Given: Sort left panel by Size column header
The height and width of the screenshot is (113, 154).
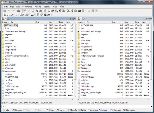Looking at the screenshot, I should pos(42,22).
